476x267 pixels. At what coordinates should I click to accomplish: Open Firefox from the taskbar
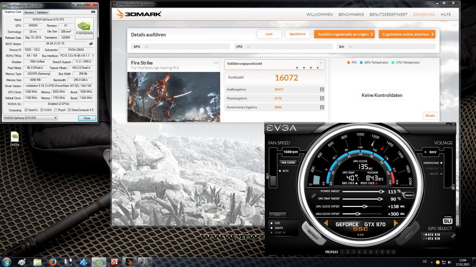[x=53, y=262]
